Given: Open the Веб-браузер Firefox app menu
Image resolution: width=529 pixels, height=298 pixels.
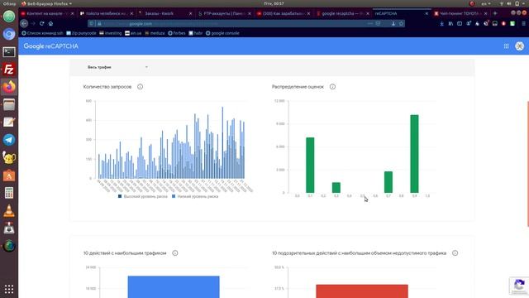Looking at the screenshot, I should coord(46,3).
